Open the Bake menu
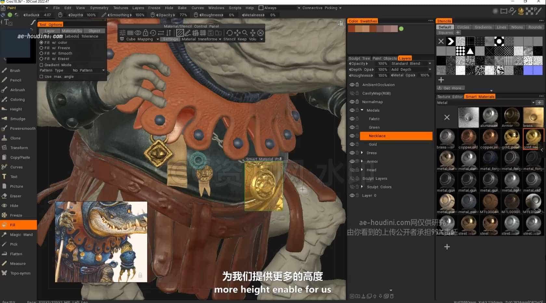Image resolution: width=546 pixels, height=303 pixels. point(182,8)
